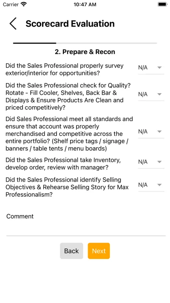Image resolution: width=170 pixels, height=303 pixels.
Task: Click the Next button
Action: (99, 251)
